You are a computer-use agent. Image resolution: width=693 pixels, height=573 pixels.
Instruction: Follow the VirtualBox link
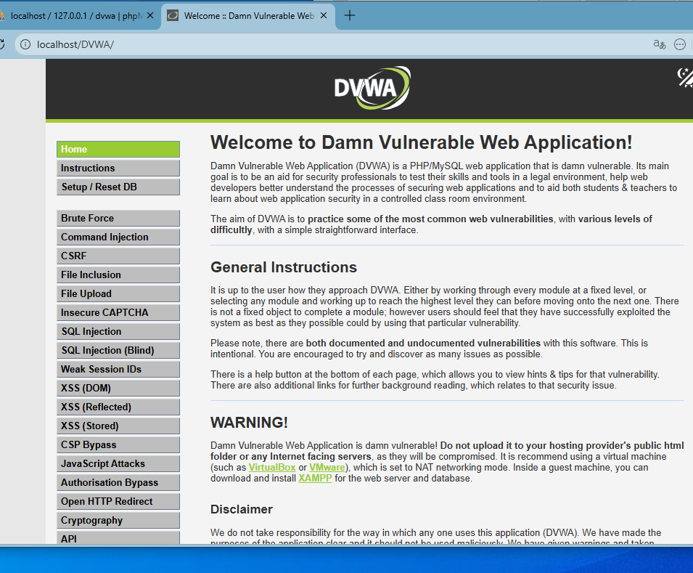(x=272, y=467)
